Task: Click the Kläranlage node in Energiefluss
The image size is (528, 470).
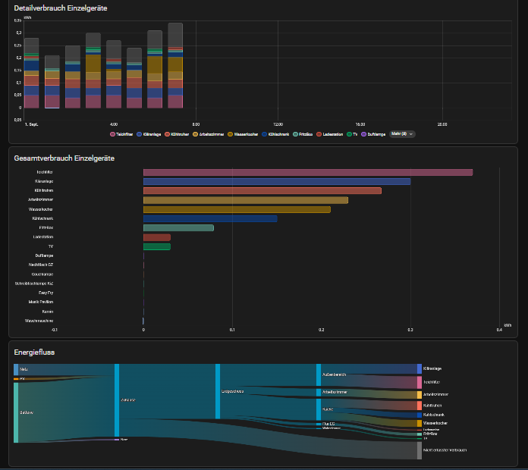Action: 419,368
